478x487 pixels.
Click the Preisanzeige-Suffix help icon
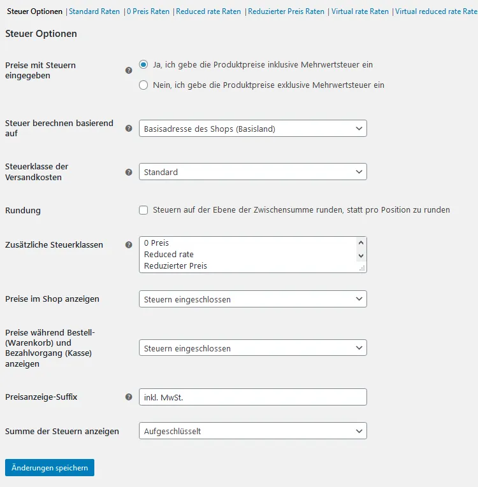click(129, 397)
